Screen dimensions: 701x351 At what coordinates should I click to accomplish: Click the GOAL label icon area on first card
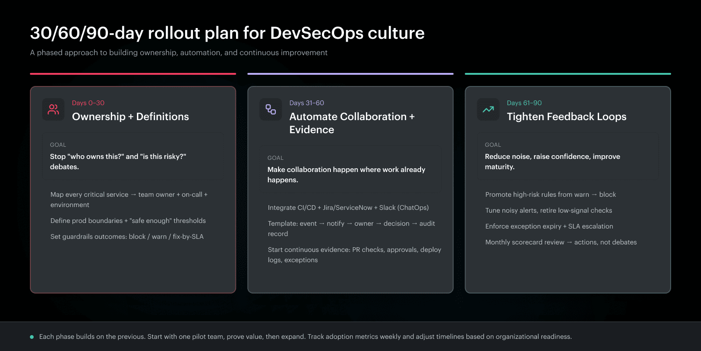[x=57, y=144]
